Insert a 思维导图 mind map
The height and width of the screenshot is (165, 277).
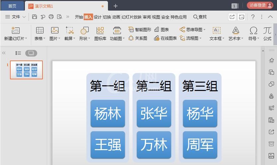[x=191, y=29]
